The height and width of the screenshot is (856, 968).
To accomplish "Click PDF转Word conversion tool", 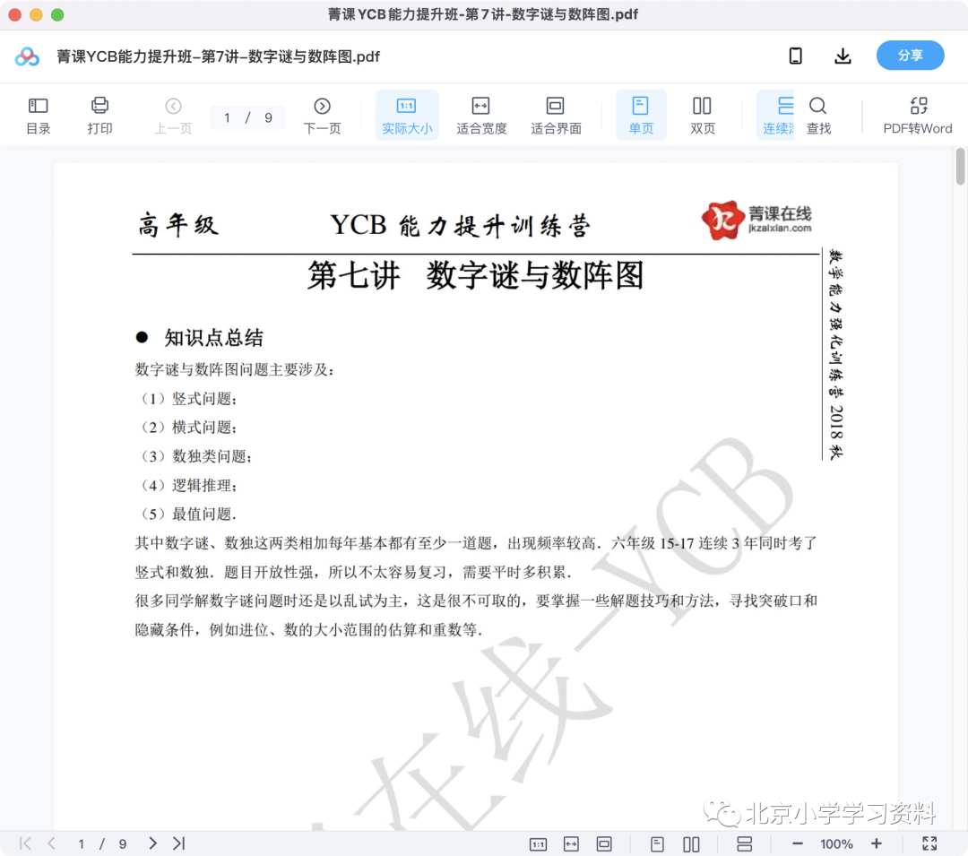I will coord(918,116).
